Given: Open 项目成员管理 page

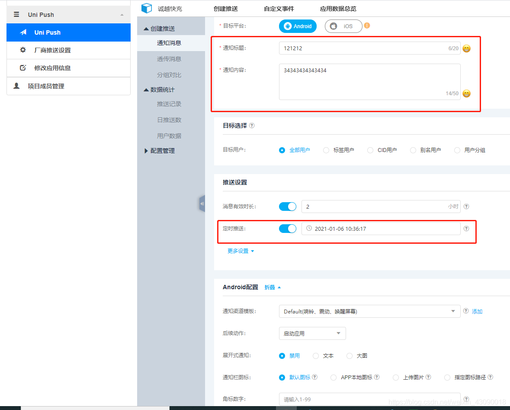Looking at the screenshot, I should point(68,86).
